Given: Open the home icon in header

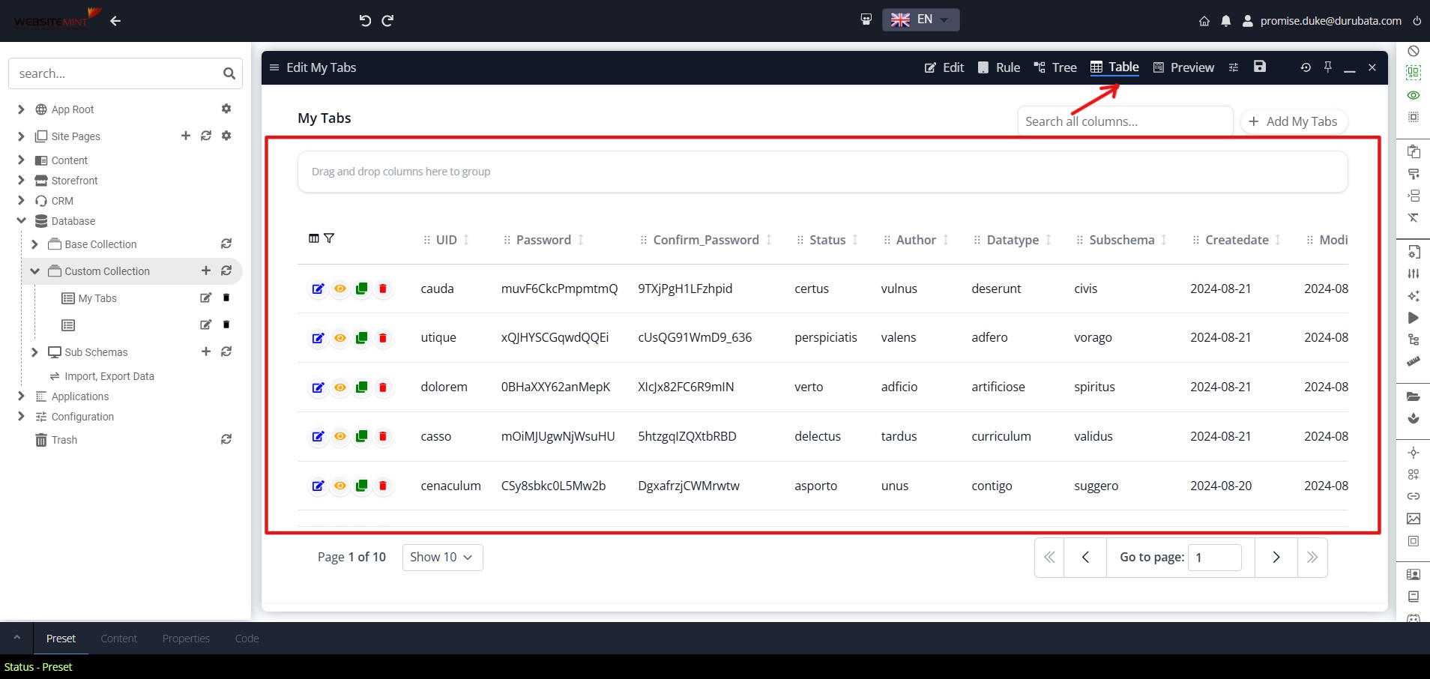Looking at the screenshot, I should click(x=1204, y=21).
